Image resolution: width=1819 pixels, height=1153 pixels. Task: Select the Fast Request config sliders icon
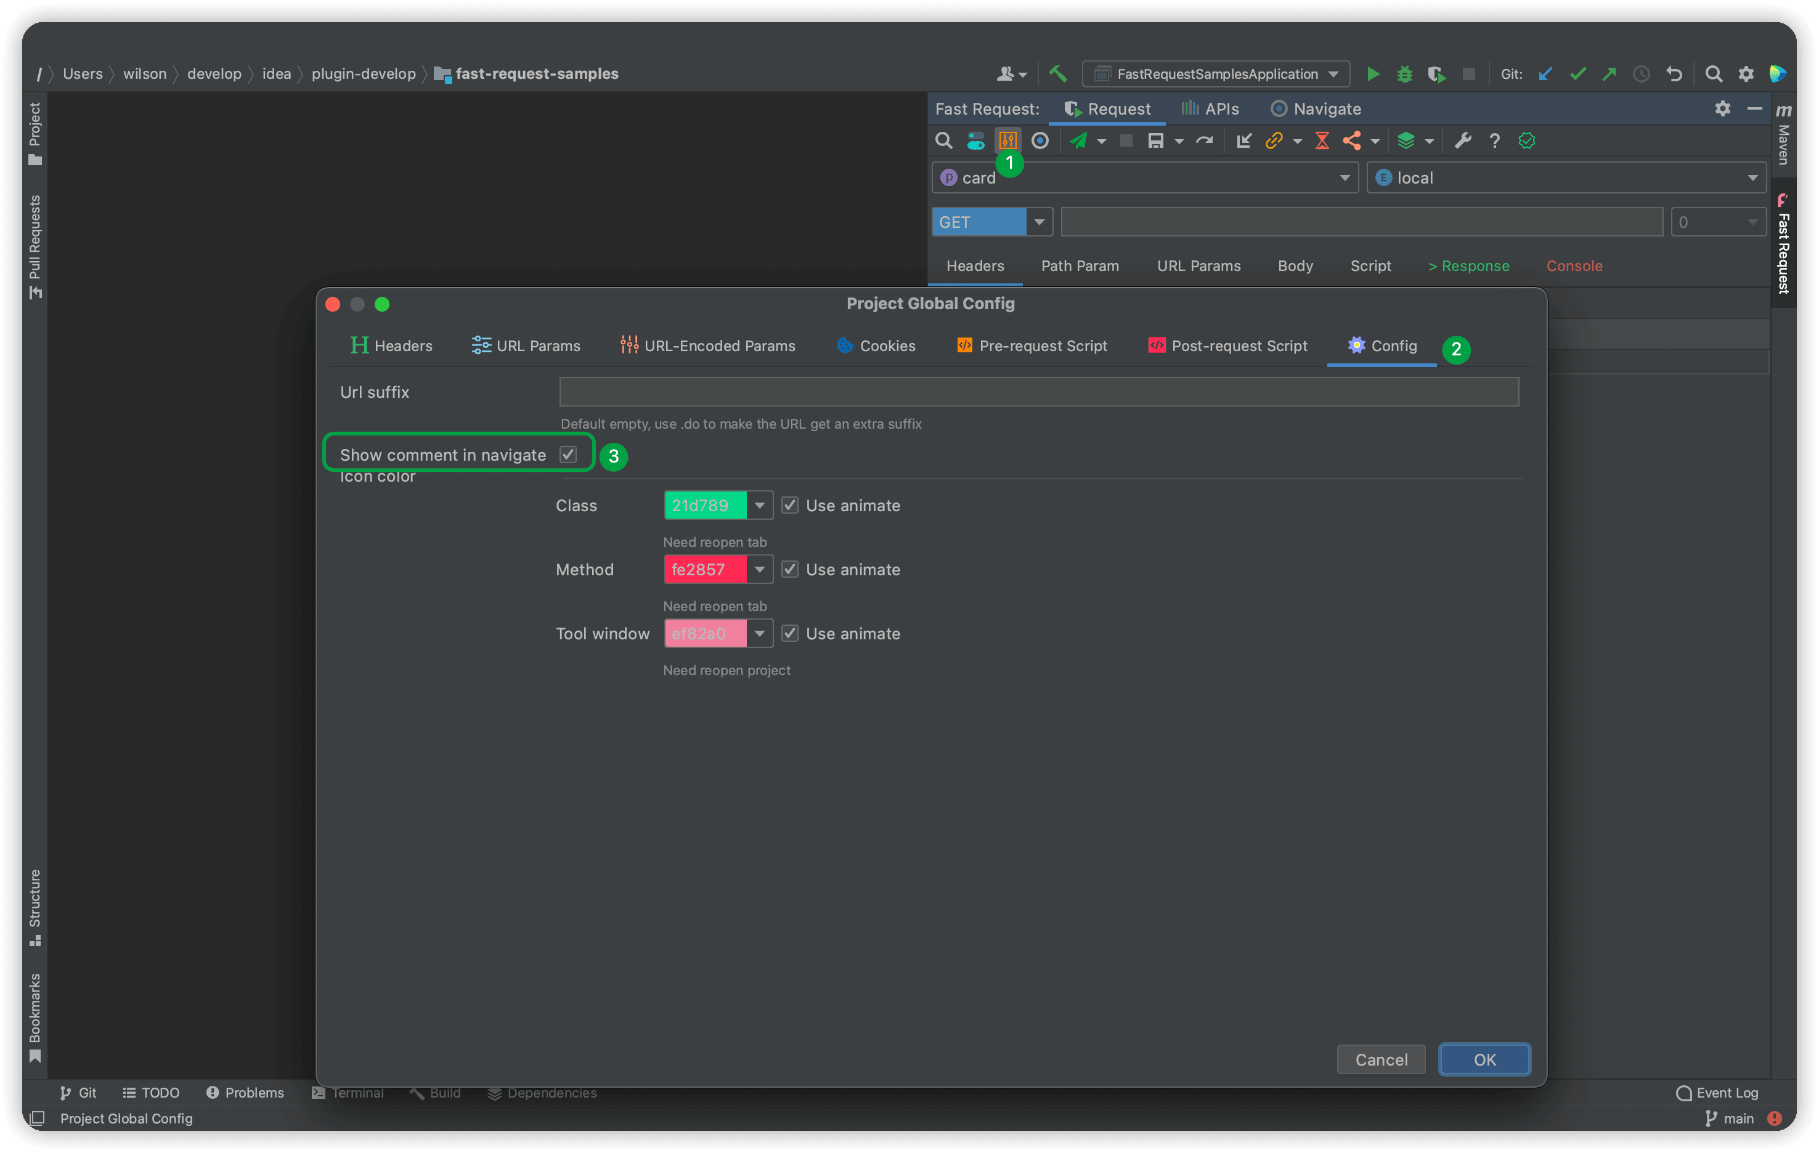click(1007, 140)
